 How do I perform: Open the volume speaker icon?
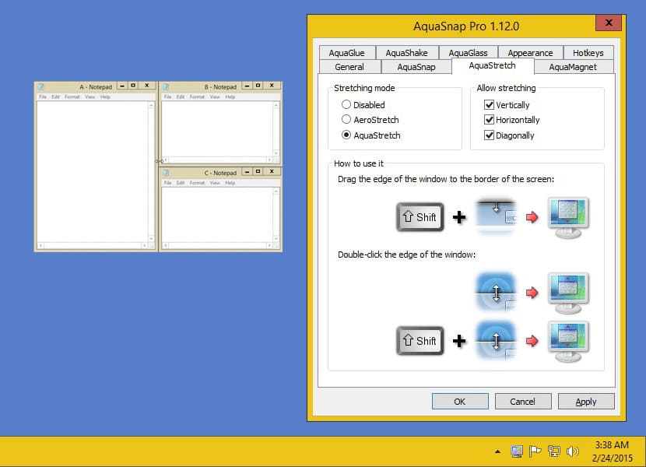572,451
